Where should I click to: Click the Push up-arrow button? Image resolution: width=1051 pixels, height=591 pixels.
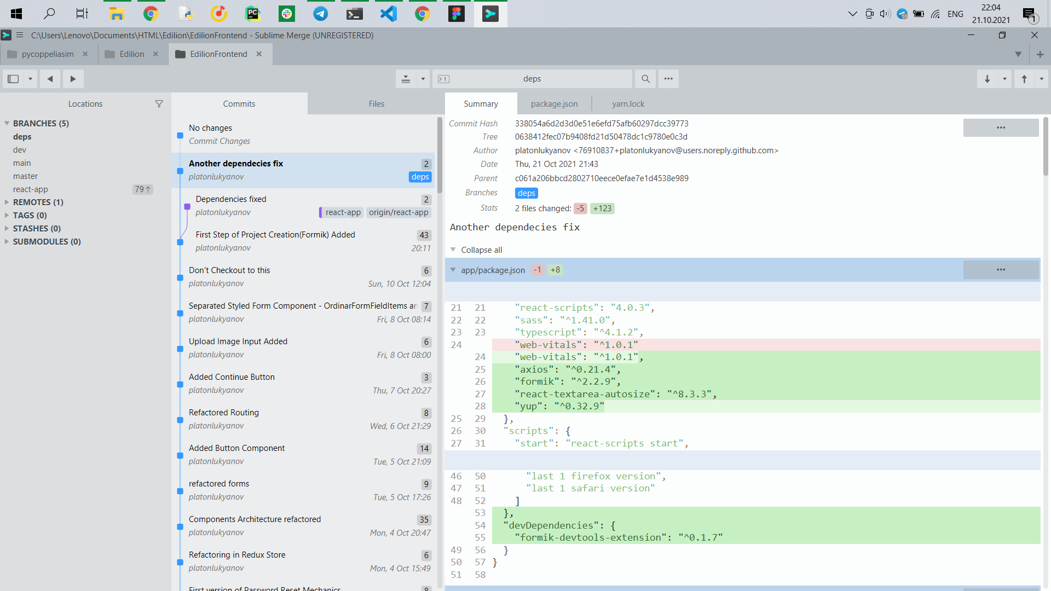(1024, 79)
